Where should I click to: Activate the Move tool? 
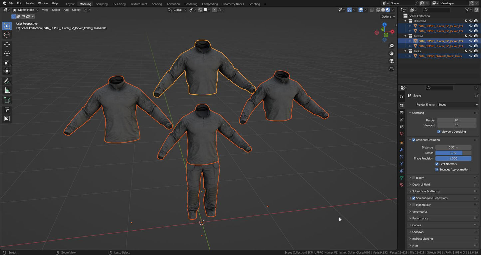(x=7, y=45)
